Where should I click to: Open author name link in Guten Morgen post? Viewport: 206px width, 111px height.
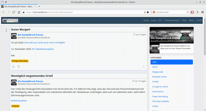point(30,35)
